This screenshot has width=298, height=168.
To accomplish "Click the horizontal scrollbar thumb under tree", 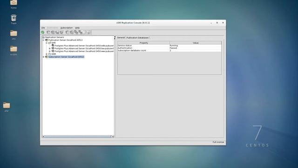I will (78, 136).
